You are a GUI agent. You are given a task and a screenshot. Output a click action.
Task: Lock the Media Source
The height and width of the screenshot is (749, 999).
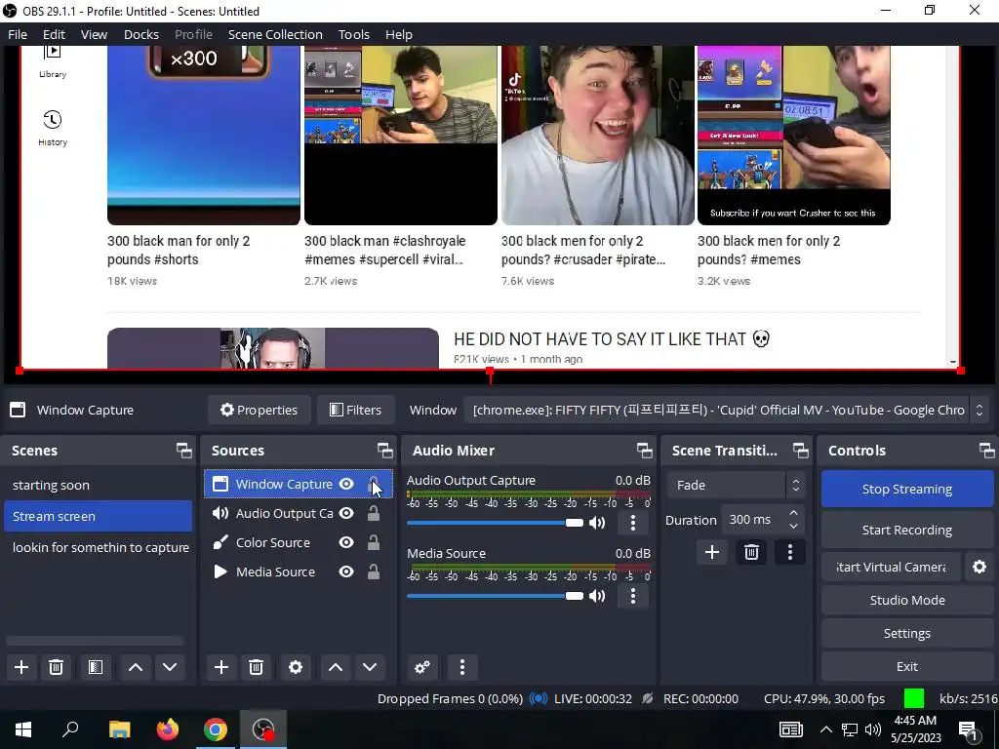374,572
